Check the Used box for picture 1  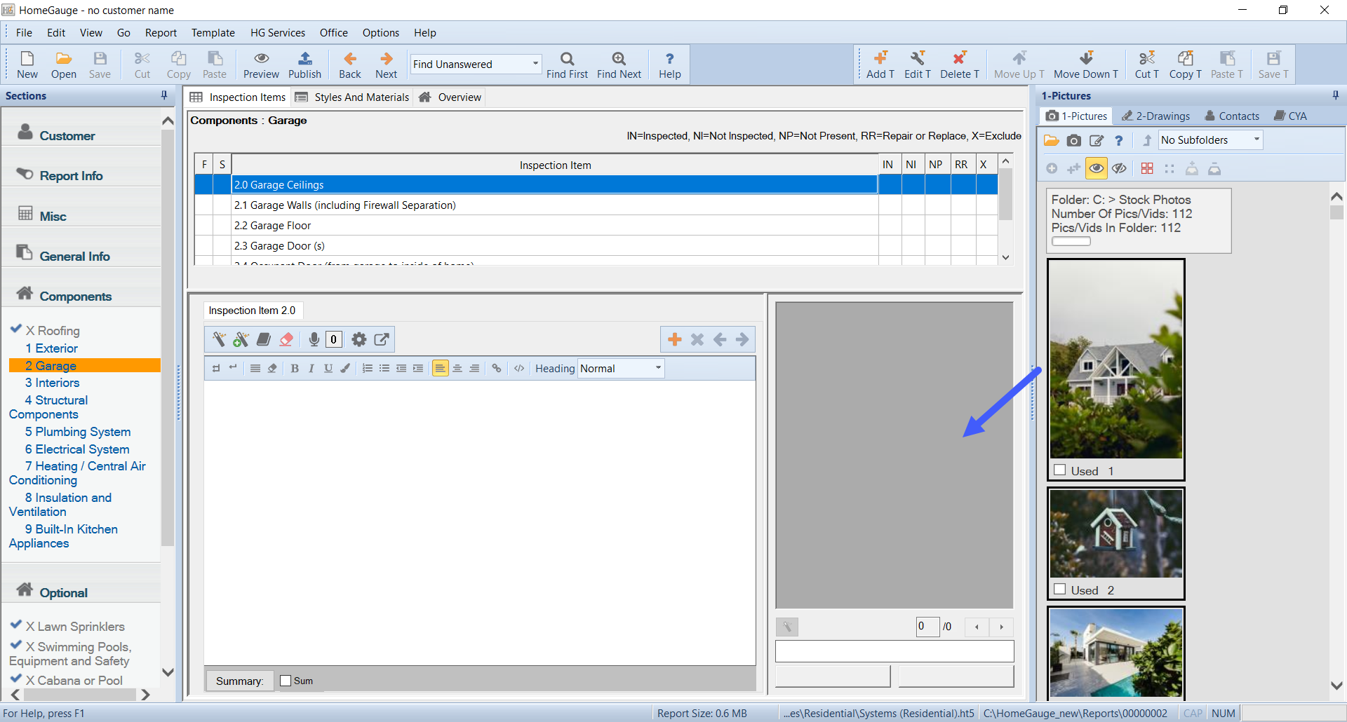[x=1060, y=470]
